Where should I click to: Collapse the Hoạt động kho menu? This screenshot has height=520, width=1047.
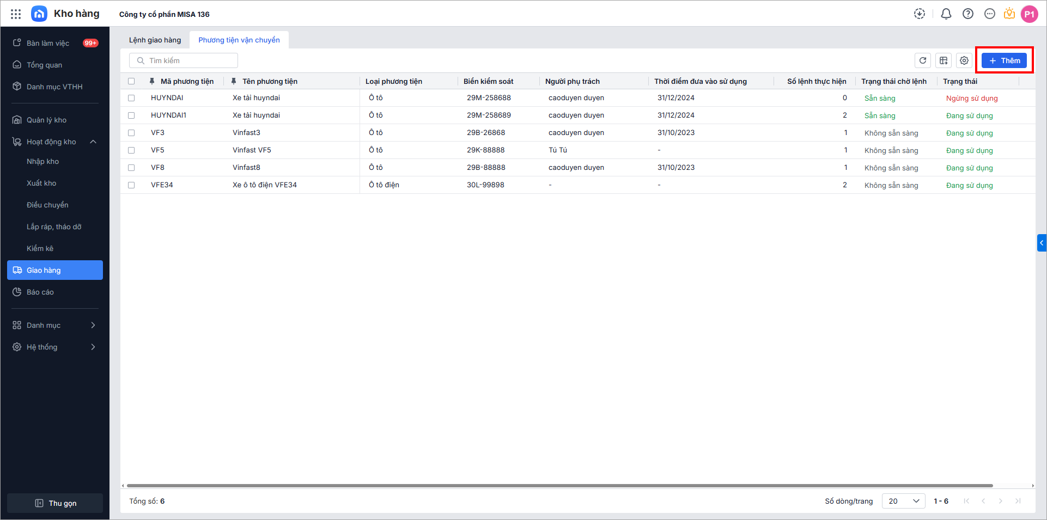coord(93,142)
